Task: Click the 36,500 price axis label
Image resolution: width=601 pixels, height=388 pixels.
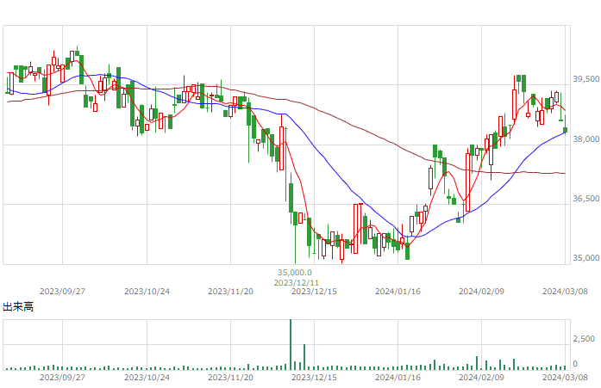Action: [x=586, y=199]
